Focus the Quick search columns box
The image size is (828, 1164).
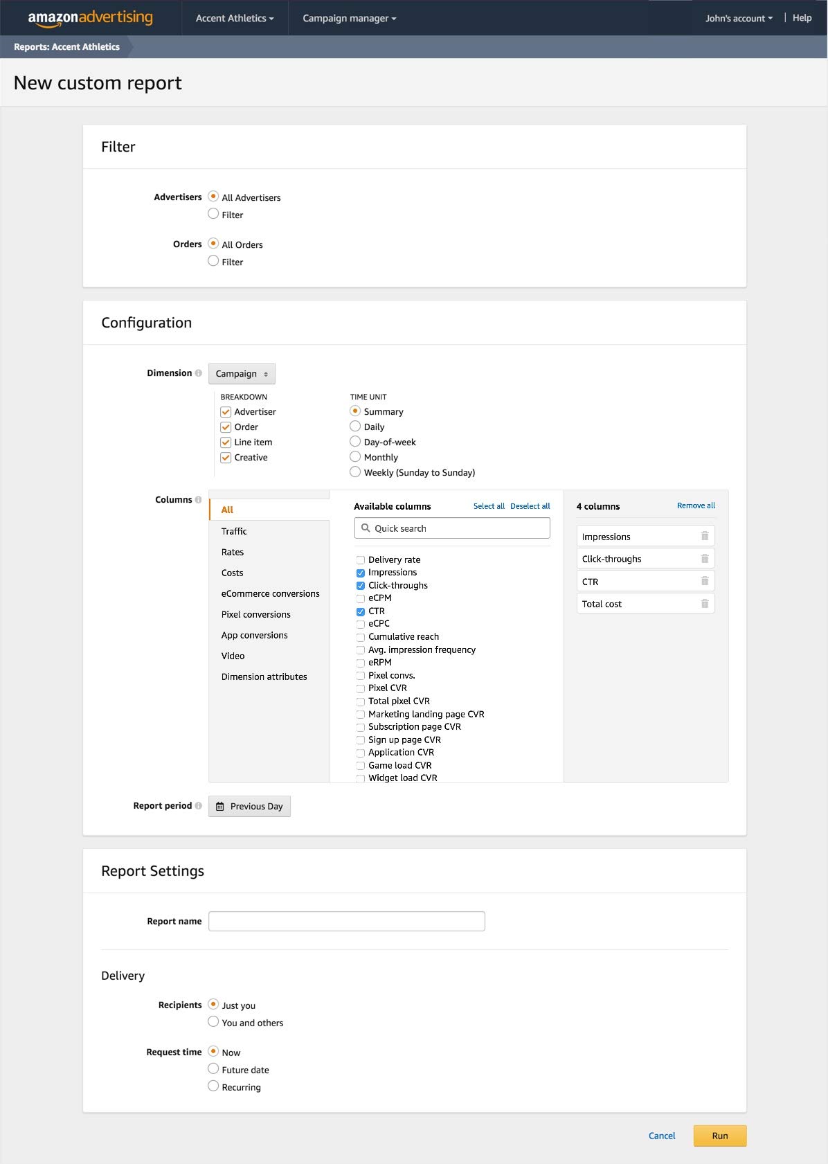tap(452, 528)
